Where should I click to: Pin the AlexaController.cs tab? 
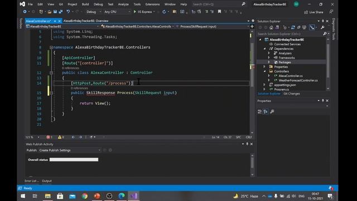click(x=55, y=21)
